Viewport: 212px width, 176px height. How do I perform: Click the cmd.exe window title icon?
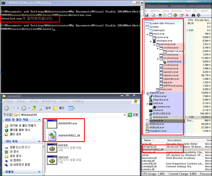click(x=3, y=3)
